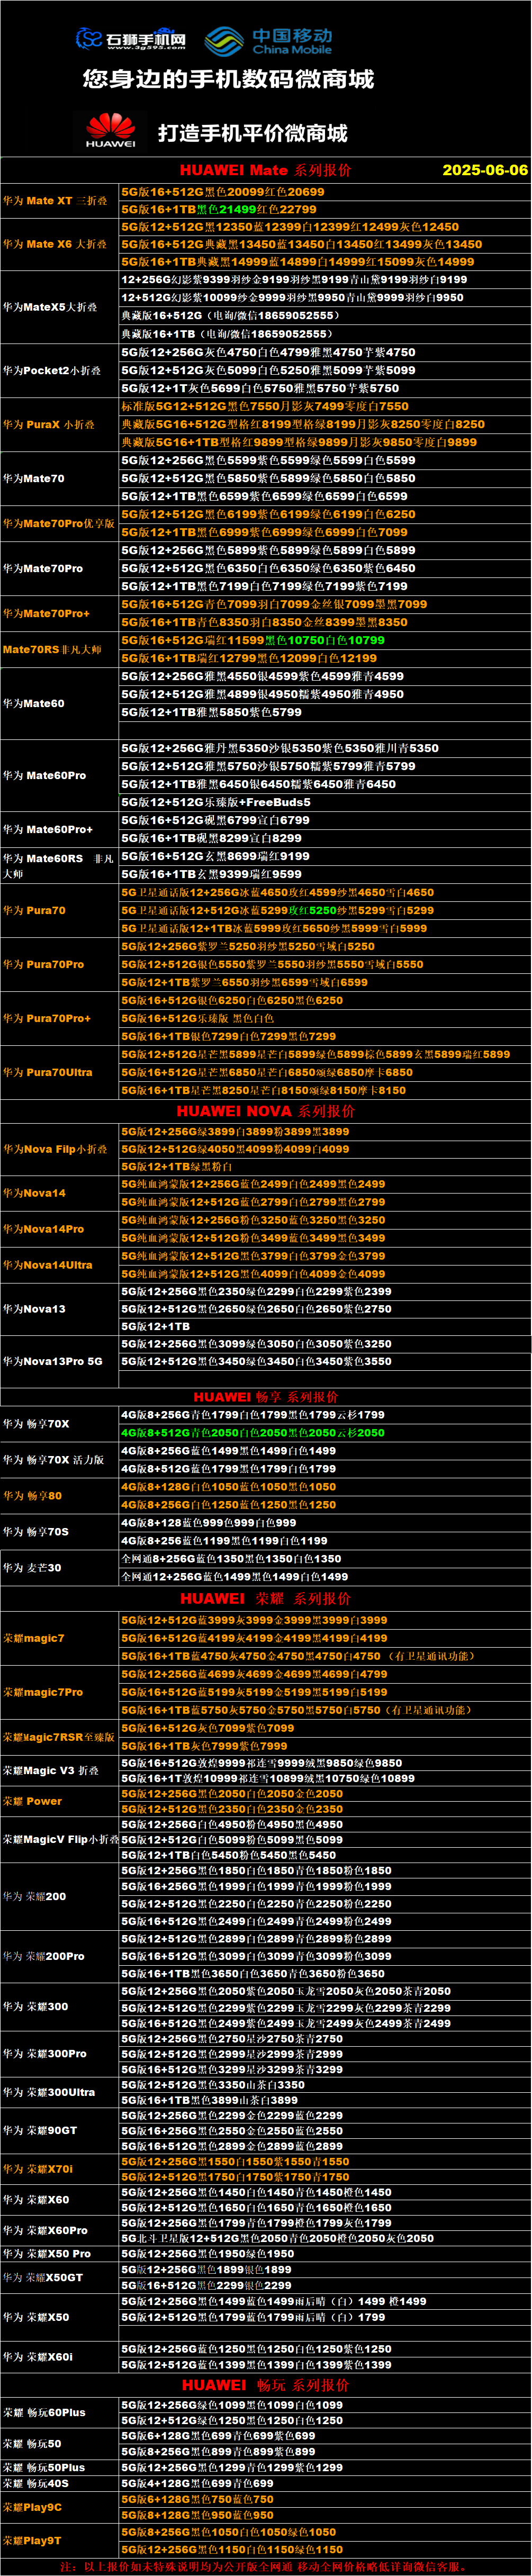Click the 华为 Mate XT 三折叠 model cell
The height and width of the screenshot is (2576, 532).
[55, 201]
